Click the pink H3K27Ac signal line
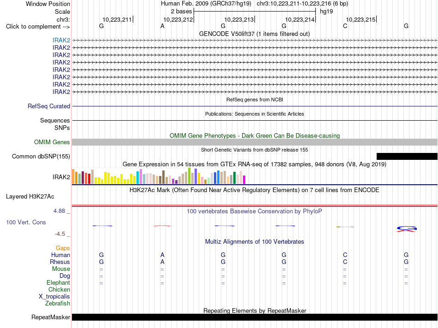The image size is (438, 328). (255, 206)
